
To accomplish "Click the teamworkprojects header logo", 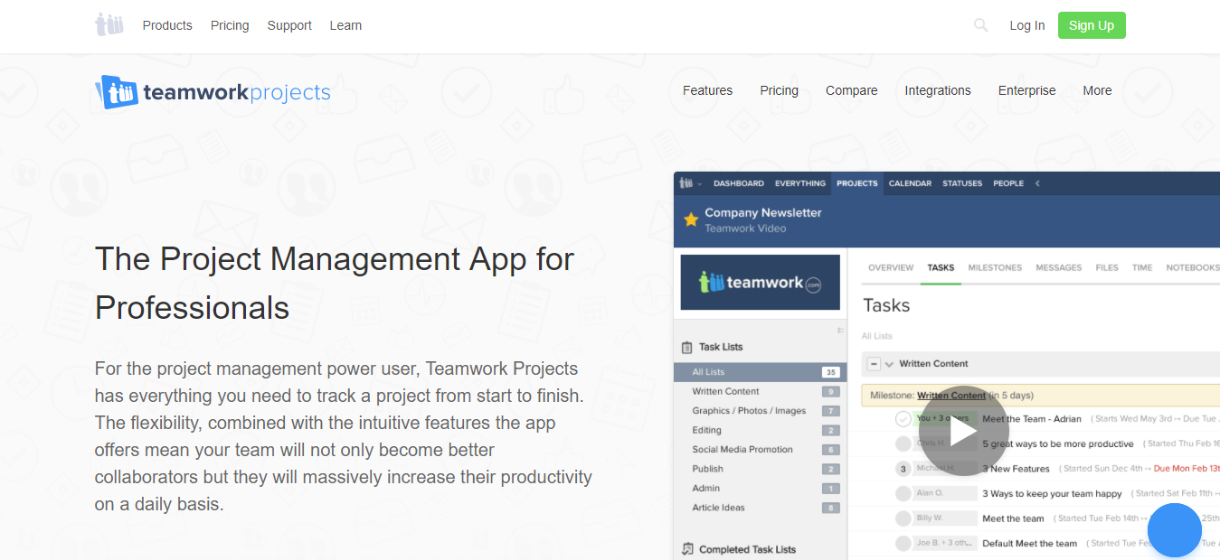I will (213, 91).
